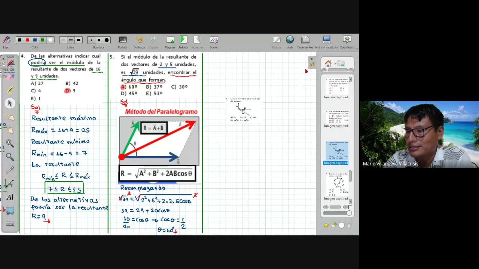Select the medium eraser size
The height and width of the screenshot is (269, 479).
coord(99,40)
